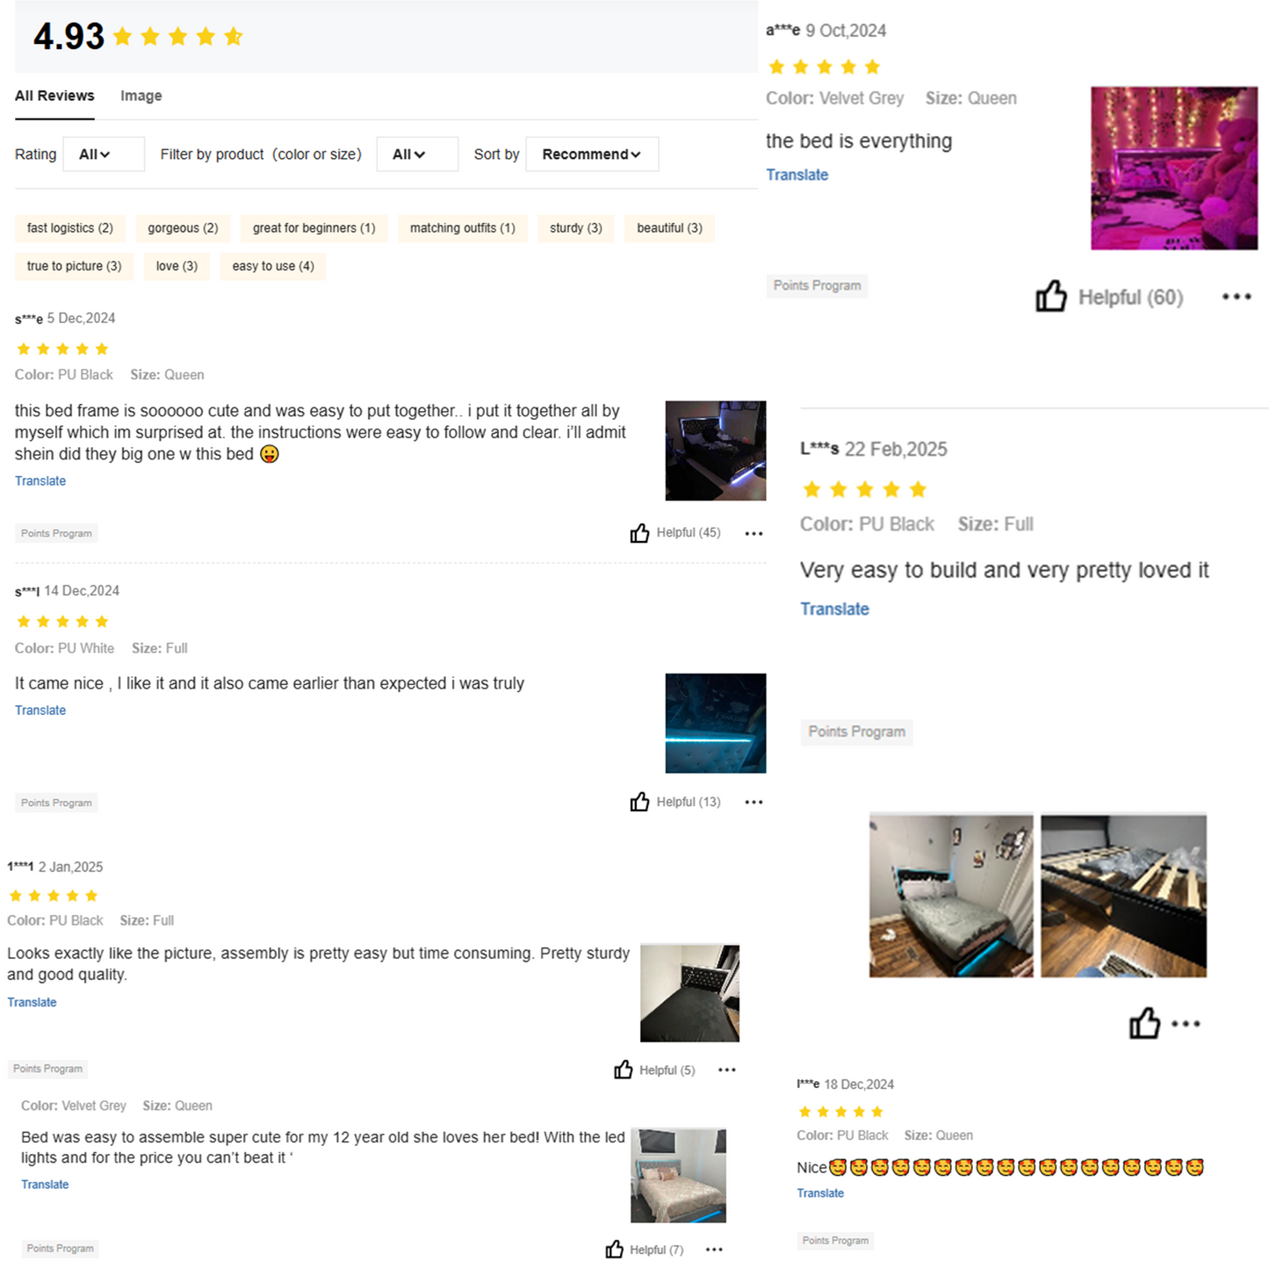Open the Rating All dropdown
1269x1269 pixels.
[104, 154]
